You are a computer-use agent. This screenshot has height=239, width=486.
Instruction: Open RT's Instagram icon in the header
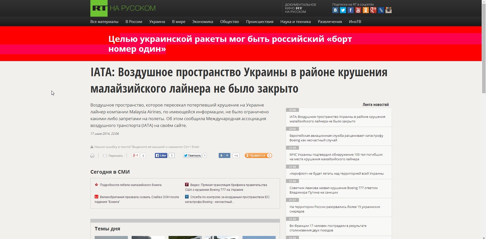tap(388, 10)
